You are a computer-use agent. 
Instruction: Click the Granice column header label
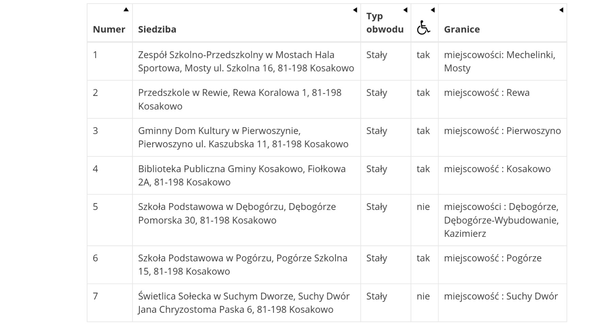[x=462, y=29]
